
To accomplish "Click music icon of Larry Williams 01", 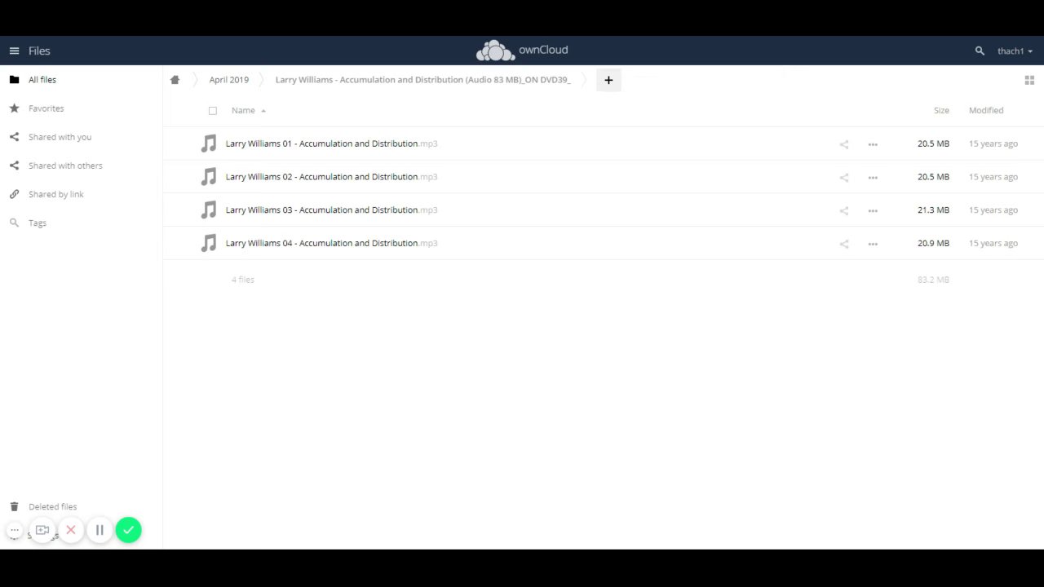I will pyautogui.click(x=209, y=143).
